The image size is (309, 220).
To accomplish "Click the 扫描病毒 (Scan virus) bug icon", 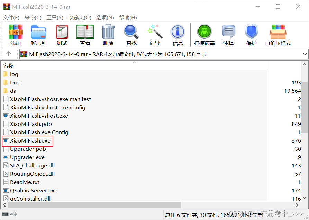I will (205, 31).
